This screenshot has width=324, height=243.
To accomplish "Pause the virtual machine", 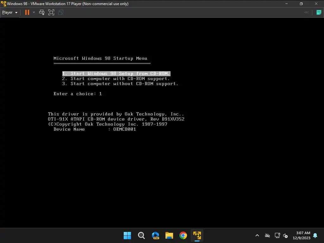I will tap(27, 12).
